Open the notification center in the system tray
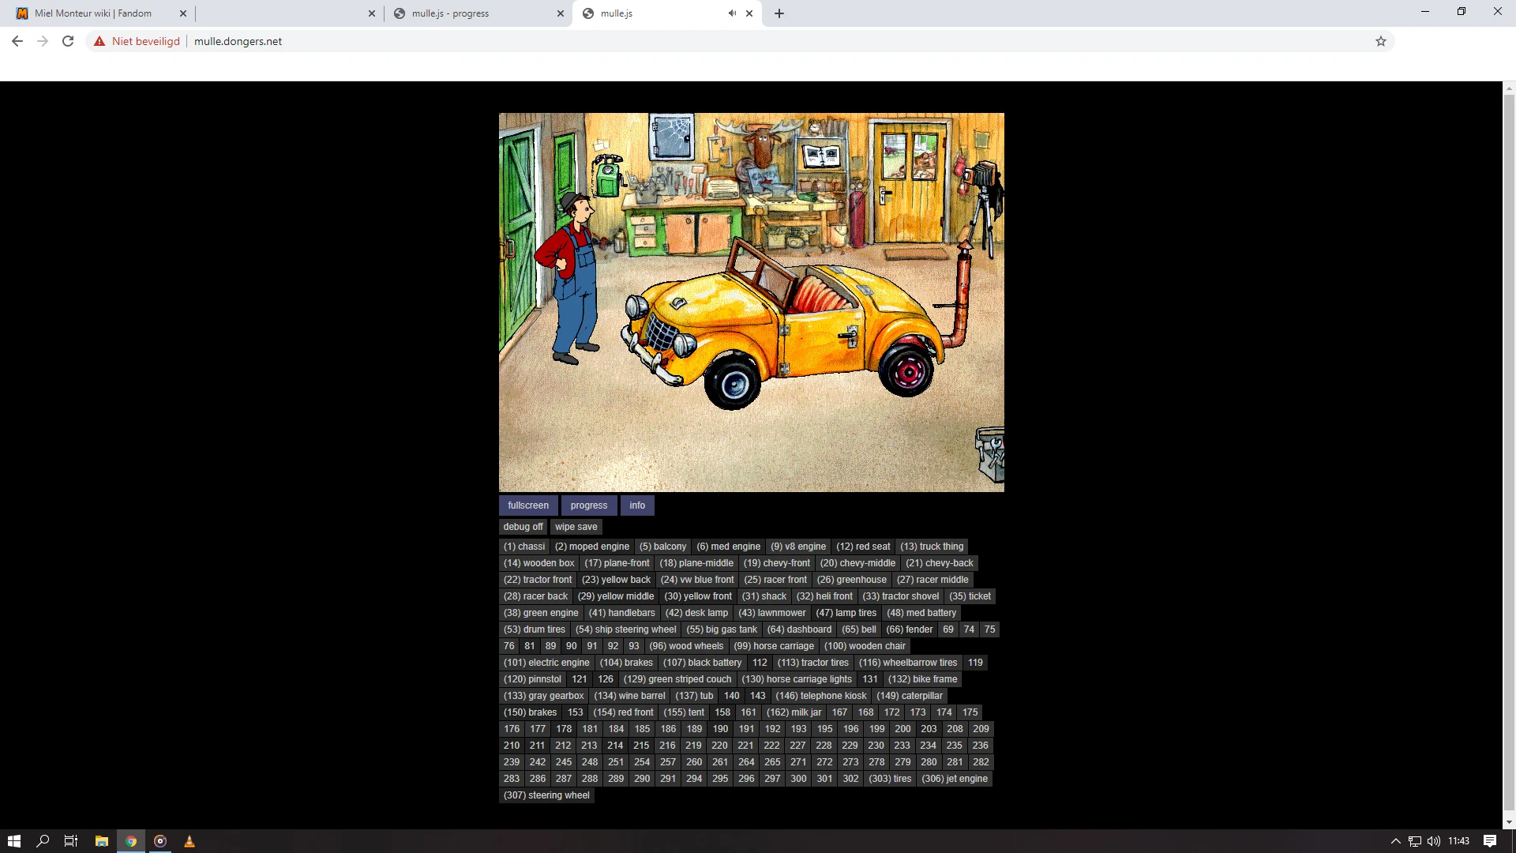This screenshot has height=853, width=1516. point(1490,840)
